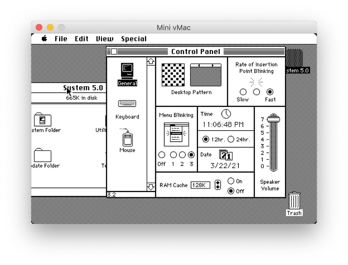Turn RAM Cache Off
348x265 pixels.
point(231,191)
